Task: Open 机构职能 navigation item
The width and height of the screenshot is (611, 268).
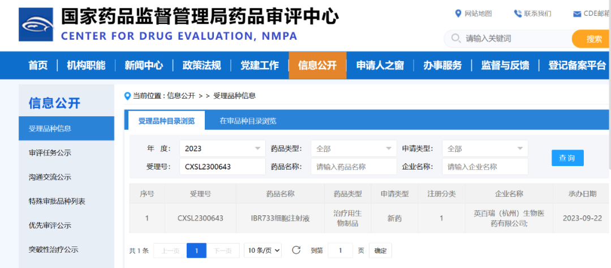Action: pos(86,65)
